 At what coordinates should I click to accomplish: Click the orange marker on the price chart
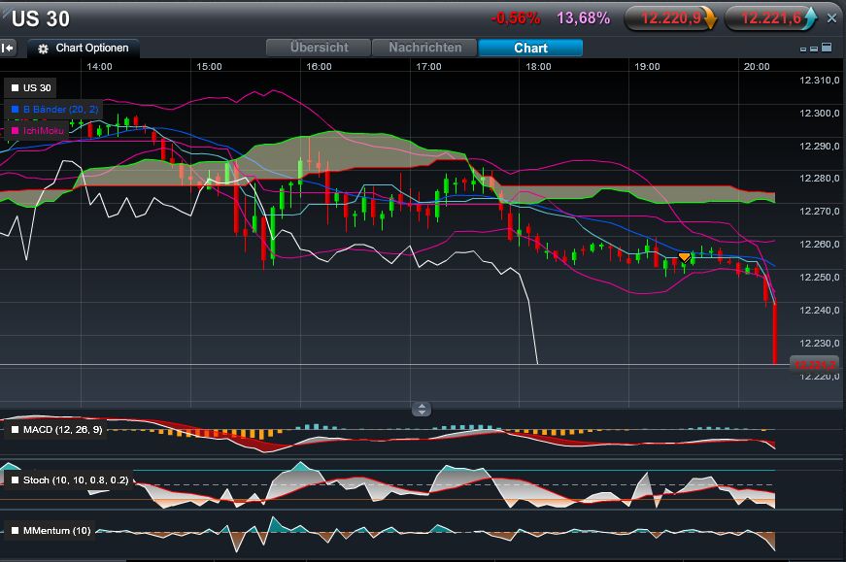pos(684,257)
